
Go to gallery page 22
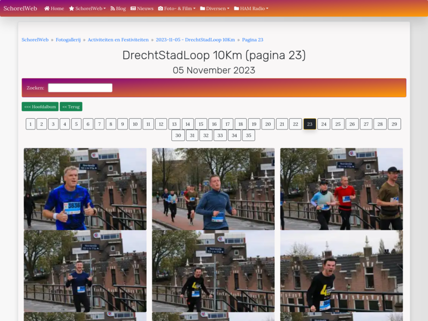296,124
